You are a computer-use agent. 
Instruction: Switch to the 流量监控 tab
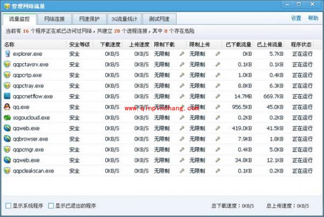[19, 19]
